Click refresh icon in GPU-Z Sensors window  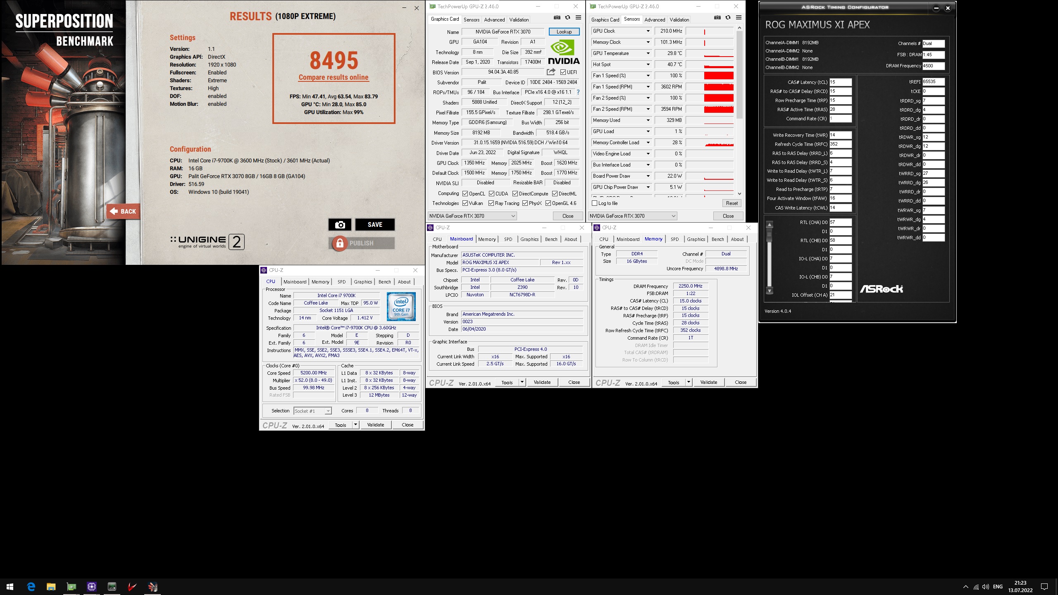[x=728, y=17]
